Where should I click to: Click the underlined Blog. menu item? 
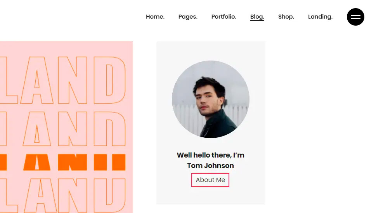[x=257, y=17]
